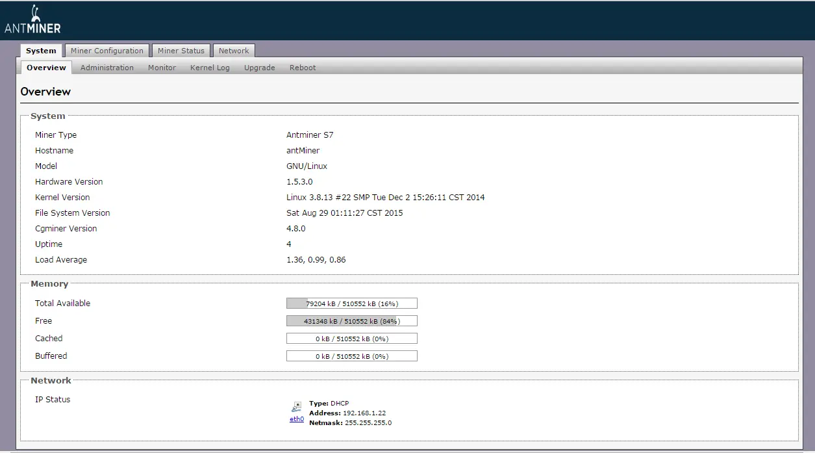This screenshot has height=453, width=815.
Task: Click the Total Available label
Action: (x=63, y=304)
